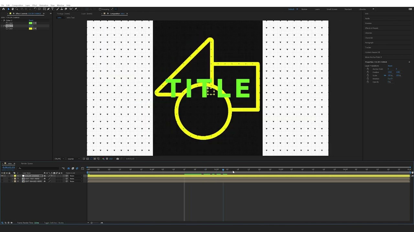Viewport: 414px width, 232px height.
Task: Switch to the Render Queue tab
Action: point(27,164)
